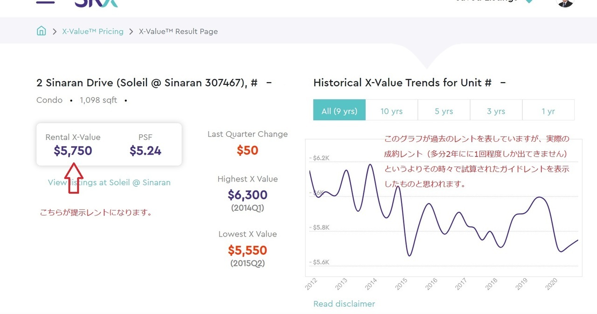597x314 pixels.
Task: Click the 2016 year label on chart axis
Action: tap(431, 284)
